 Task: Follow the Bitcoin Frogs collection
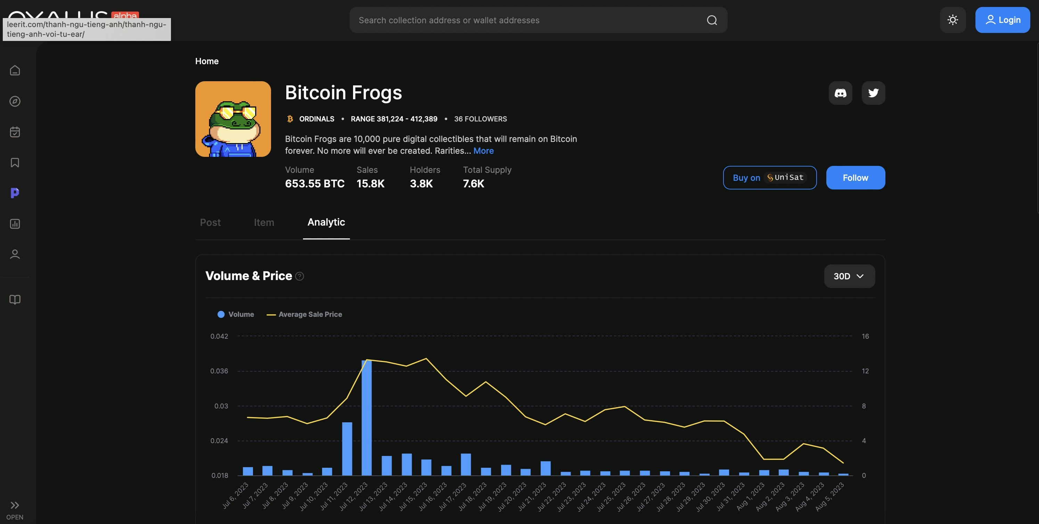pos(856,178)
